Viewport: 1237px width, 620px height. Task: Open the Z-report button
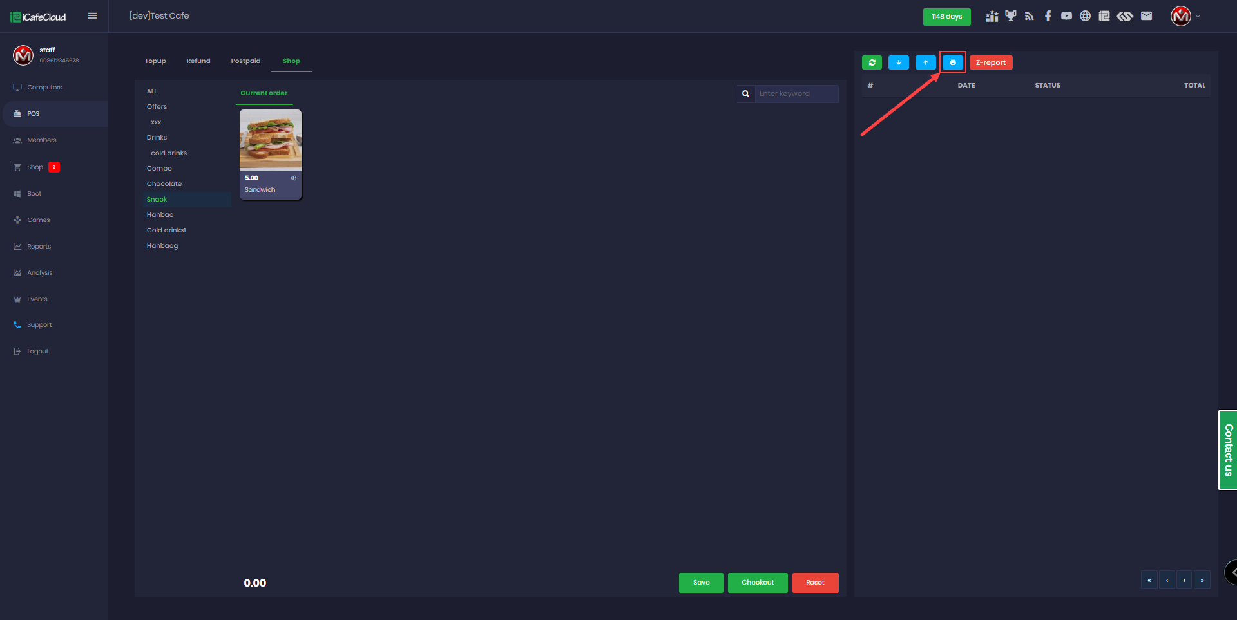point(991,62)
